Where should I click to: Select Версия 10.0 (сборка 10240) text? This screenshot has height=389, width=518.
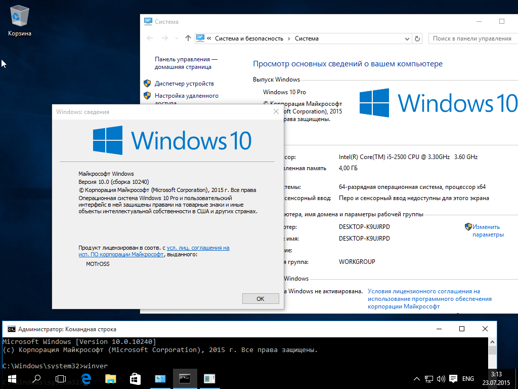point(114,182)
